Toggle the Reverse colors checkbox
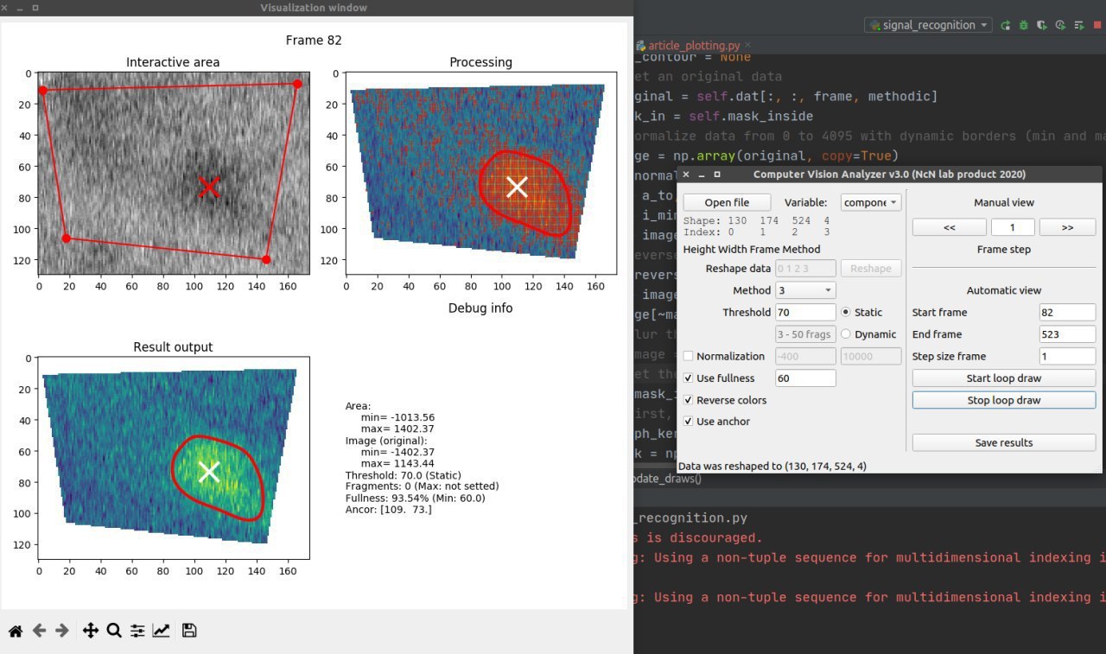The height and width of the screenshot is (654, 1106). pyautogui.click(x=689, y=400)
